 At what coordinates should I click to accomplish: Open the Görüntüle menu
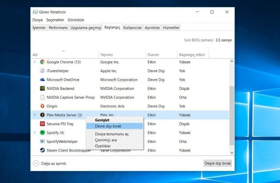point(76,20)
